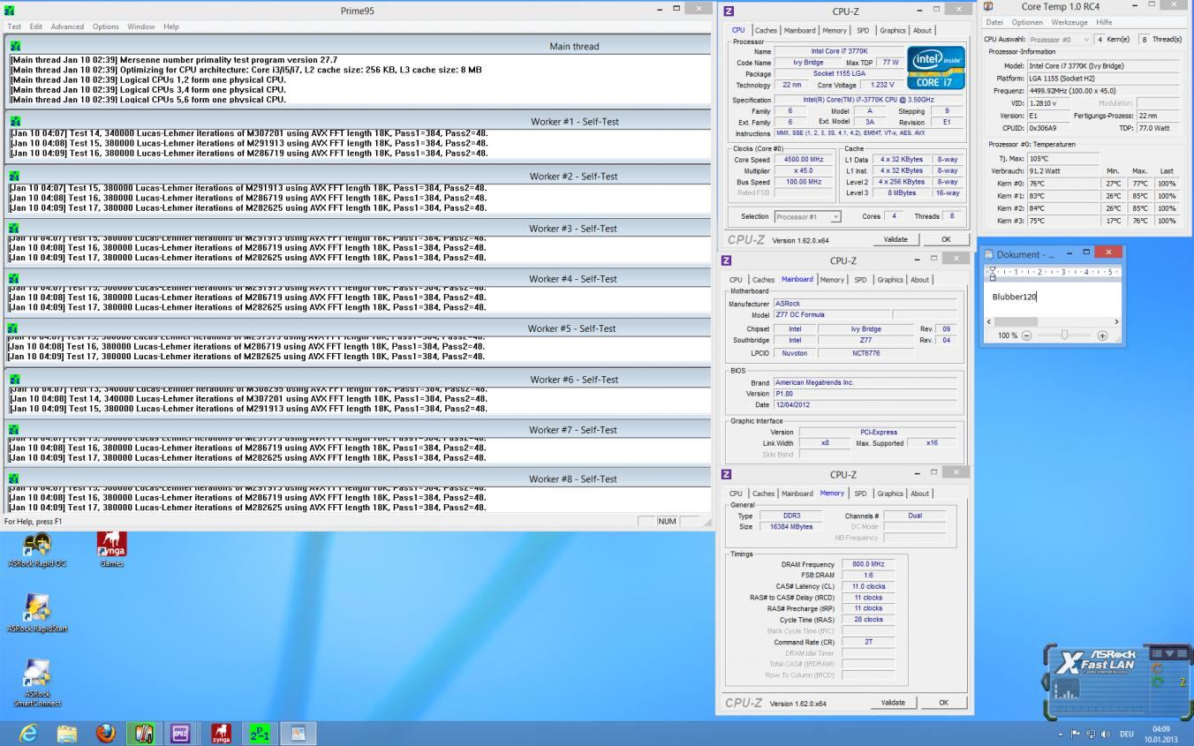Screen dimensions: 1194x746
Task: Open Datei menu in Core Temp
Action: (x=994, y=22)
